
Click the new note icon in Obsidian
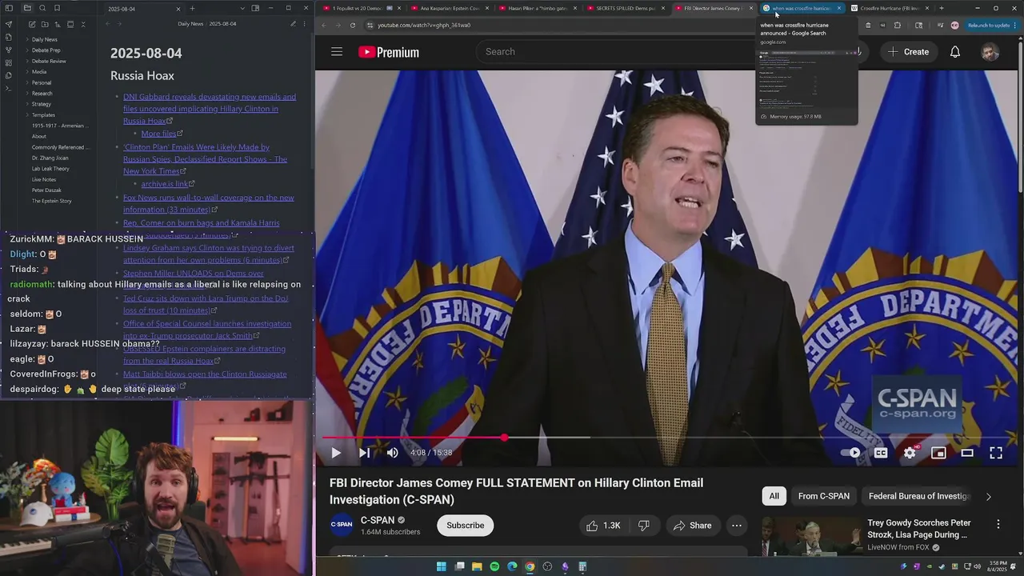32,24
